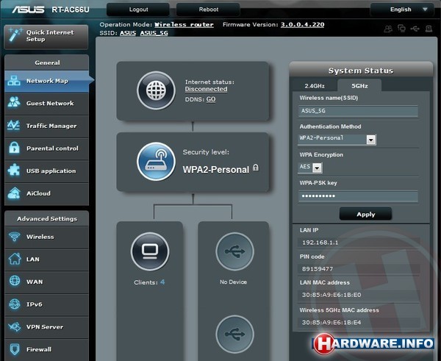Click Wireless 5GHz MAC address 30:85:A9:E6:1B:E4
This screenshot has height=361, width=441.
[x=331, y=323]
